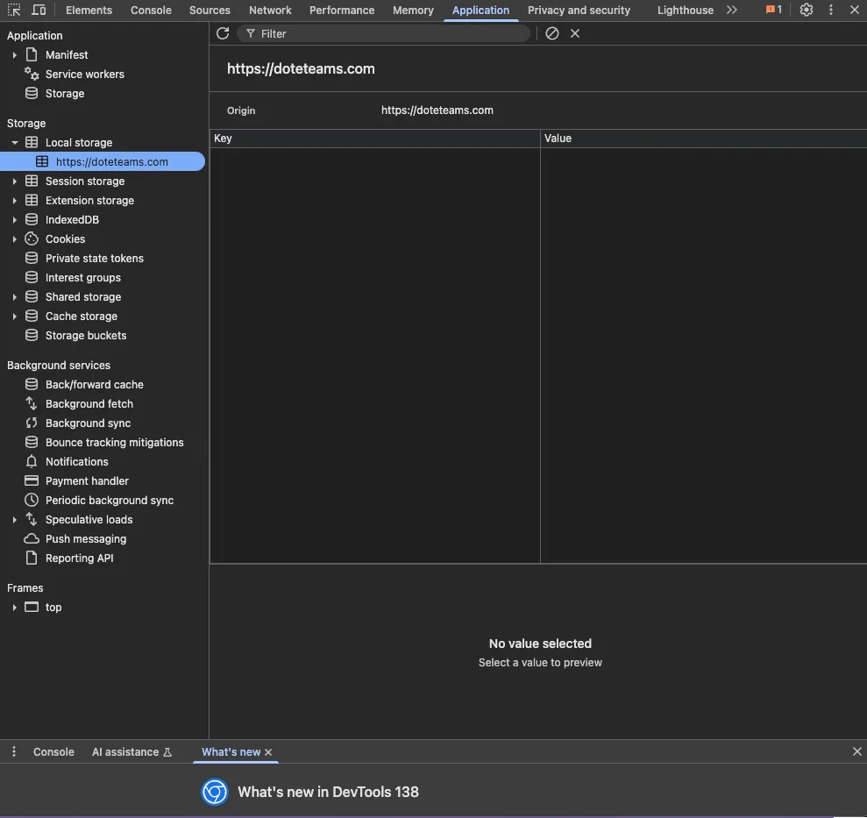Open the DevTools three-dot customize menu
The image size is (867, 818).
(830, 10)
